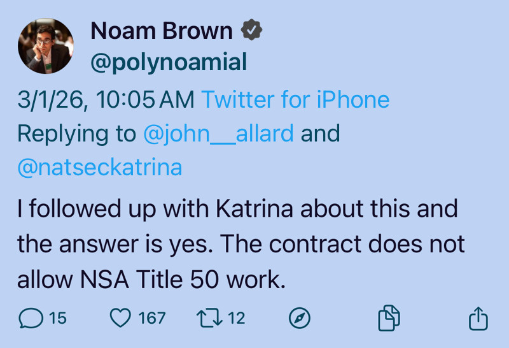Click the Twitter for iPhone source link
This screenshot has height=348, width=509.
pos(295,99)
